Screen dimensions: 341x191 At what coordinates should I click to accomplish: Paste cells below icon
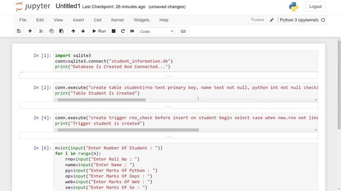pos(62,31)
